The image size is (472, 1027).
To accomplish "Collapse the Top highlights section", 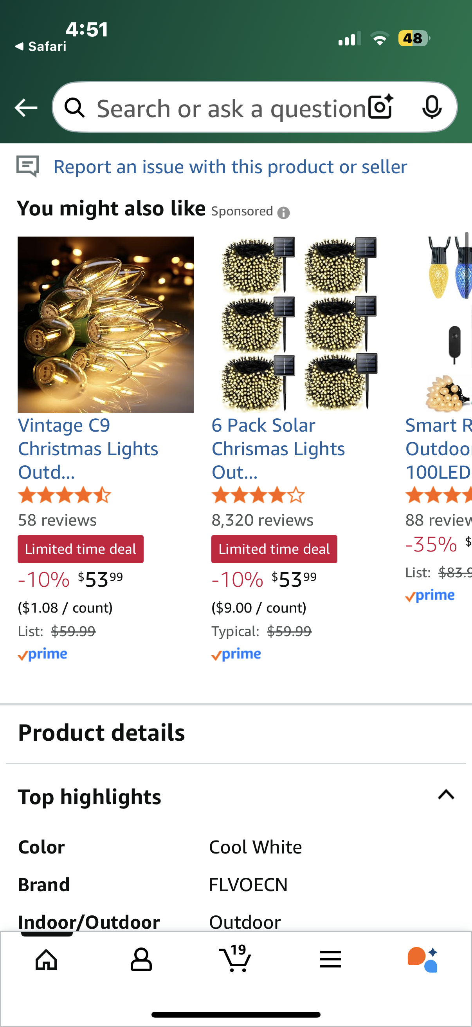I will (446, 795).
